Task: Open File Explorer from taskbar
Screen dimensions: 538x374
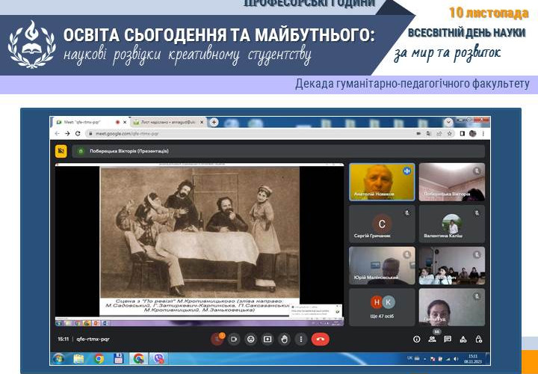Action: [79, 358]
